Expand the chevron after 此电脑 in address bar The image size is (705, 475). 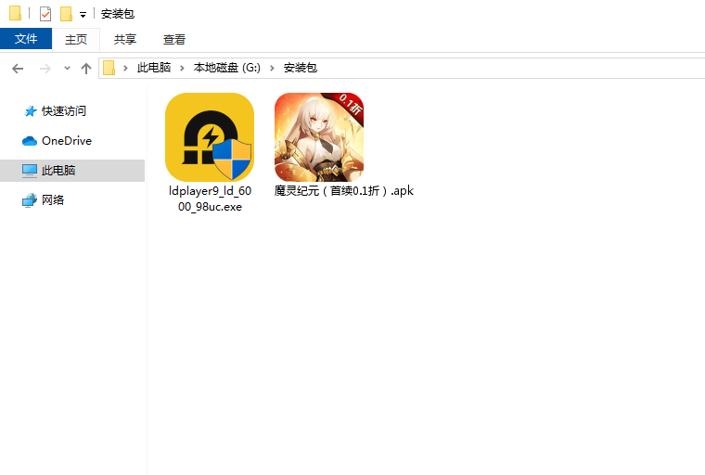pos(183,68)
